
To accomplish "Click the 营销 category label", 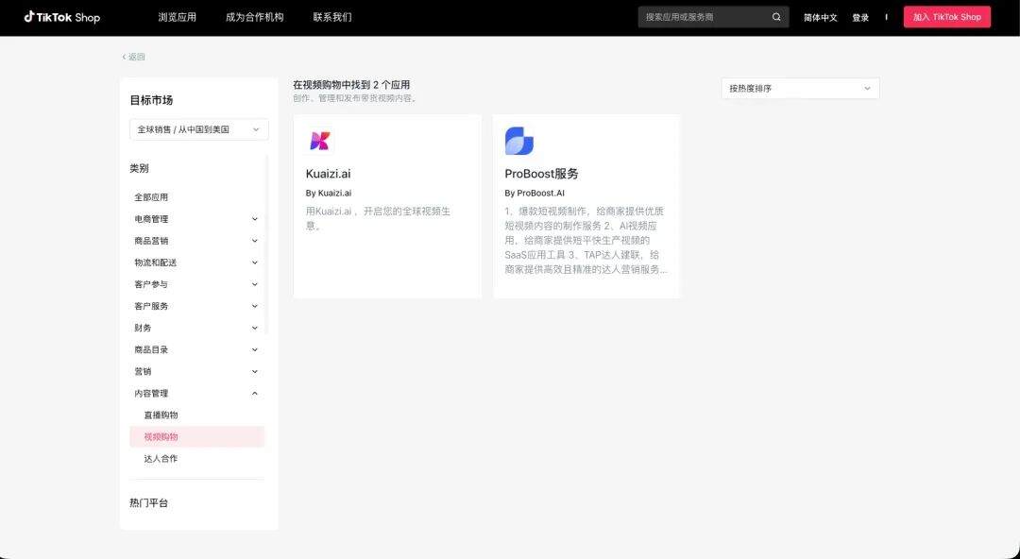I will 144,372.
